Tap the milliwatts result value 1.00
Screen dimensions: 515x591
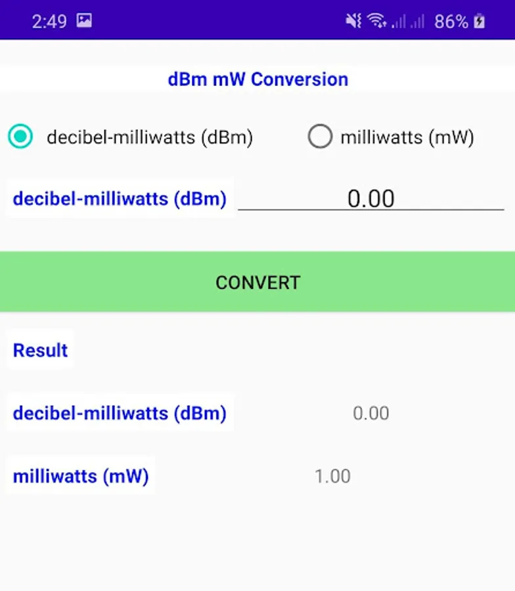(332, 476)
